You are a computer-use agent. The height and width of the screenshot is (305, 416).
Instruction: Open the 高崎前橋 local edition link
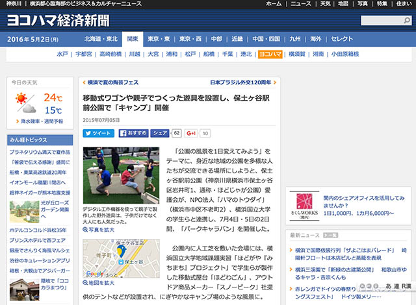[110, 54]
